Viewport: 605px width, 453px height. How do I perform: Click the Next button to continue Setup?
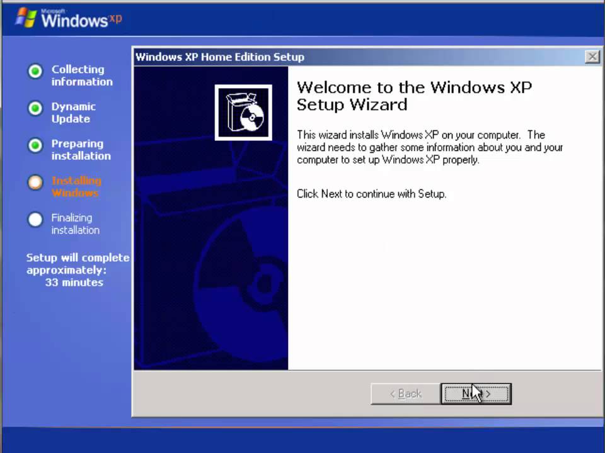point(476,394)
